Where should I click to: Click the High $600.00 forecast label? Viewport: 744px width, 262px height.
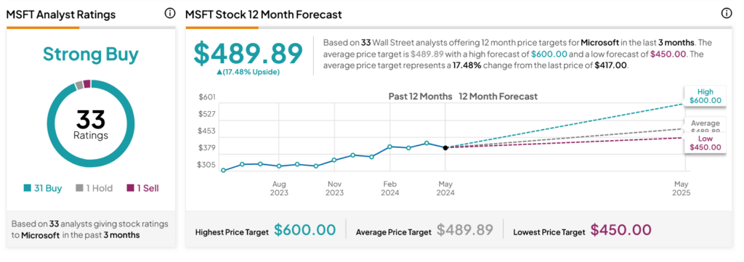click(705, 97)
